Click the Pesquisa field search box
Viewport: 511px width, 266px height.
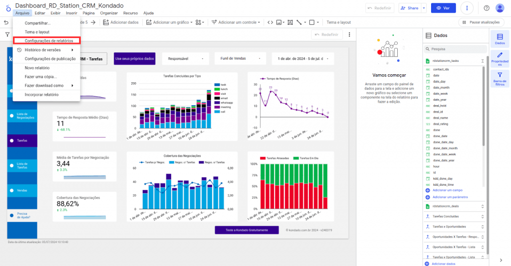coord(454,49)
